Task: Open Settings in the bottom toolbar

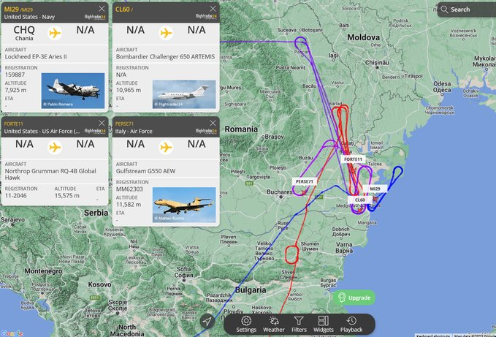Action: 246,325
